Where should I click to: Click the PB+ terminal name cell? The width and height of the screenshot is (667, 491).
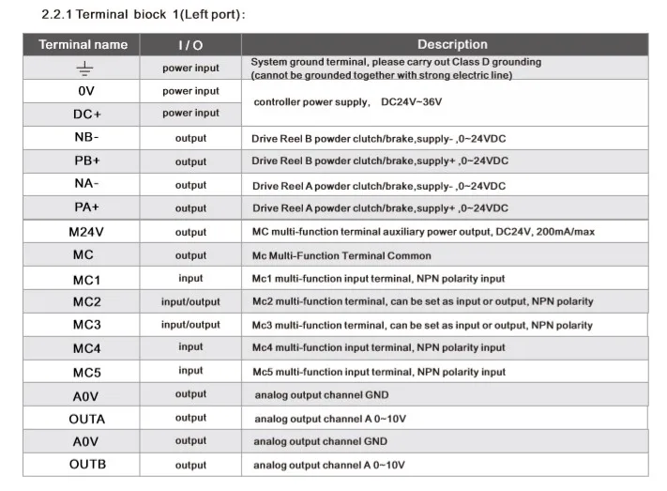coord(83,161)
